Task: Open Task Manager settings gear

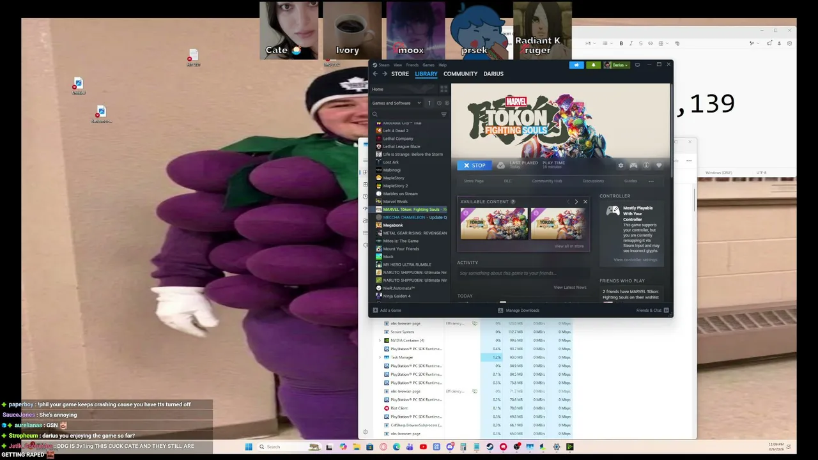Action: pyautogui.click(x=366, y=433)
